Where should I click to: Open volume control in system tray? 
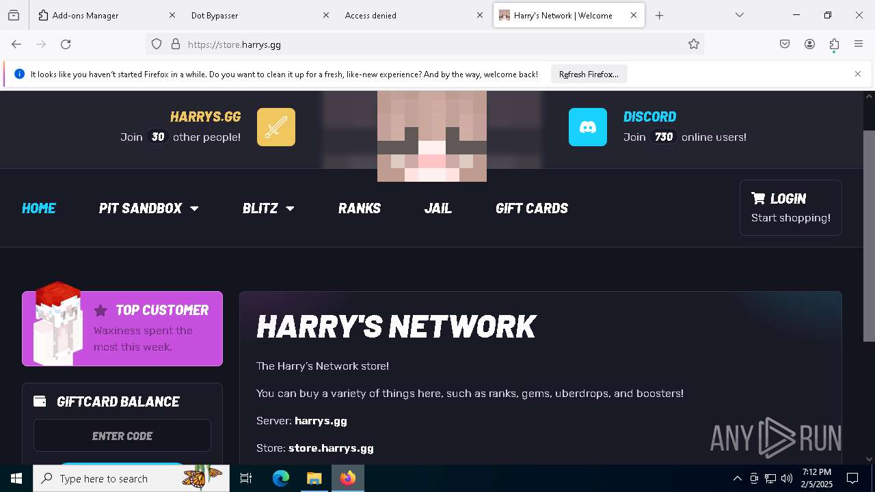pos(787,478)
